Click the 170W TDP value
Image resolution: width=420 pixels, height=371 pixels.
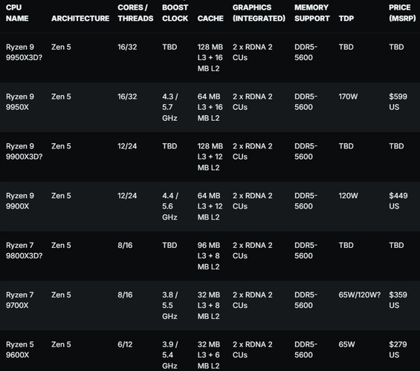click(348, 96)
